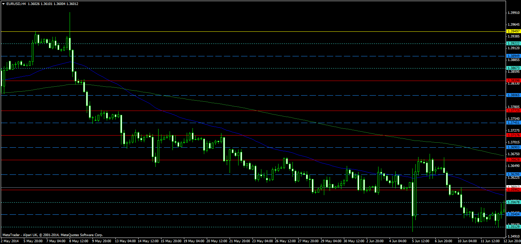521x244 pixels.
Task: Click the 1.39910 value on price scale
Action: coord(513,12)
